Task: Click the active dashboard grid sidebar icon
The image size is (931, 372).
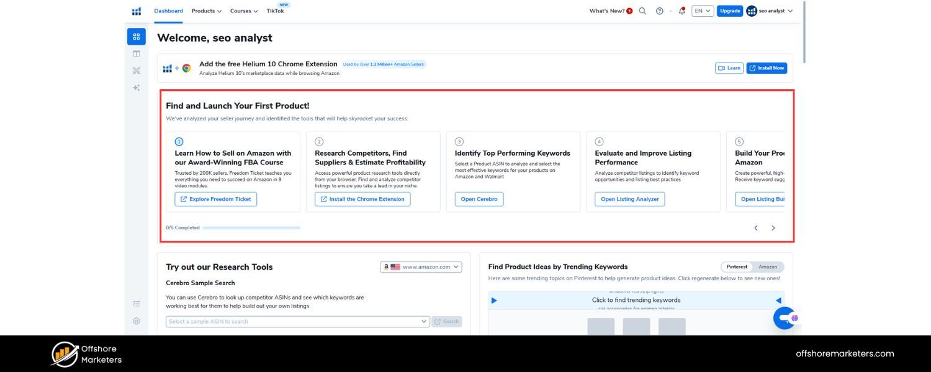Action: click(x=136, y=36)
